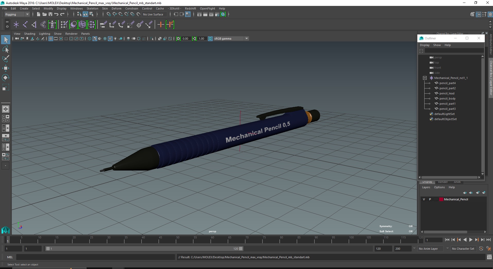493x269 pixels.
Task: Save the current scene with disk icon
Action: (x=50, y=14)
